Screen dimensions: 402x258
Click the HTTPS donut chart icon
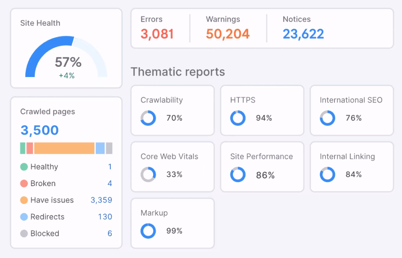click(238, 118)
